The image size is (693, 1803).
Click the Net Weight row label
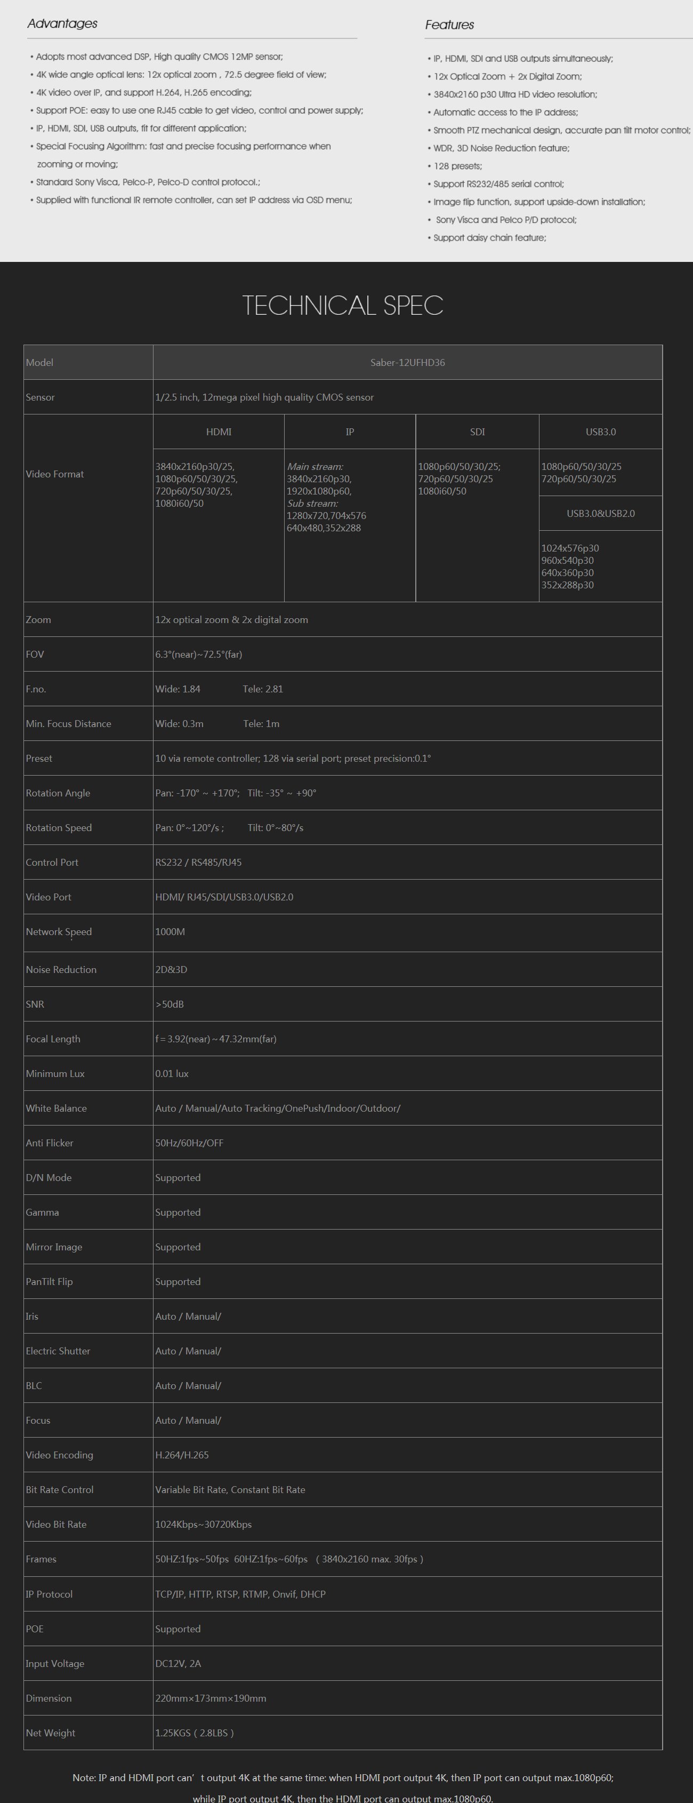point(50,1733)
